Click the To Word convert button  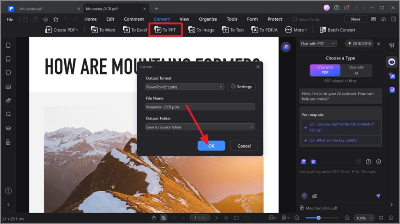(103, 30)
